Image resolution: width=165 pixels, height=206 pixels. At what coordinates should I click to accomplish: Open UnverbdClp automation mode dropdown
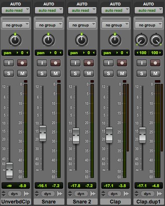click(16, 10)
